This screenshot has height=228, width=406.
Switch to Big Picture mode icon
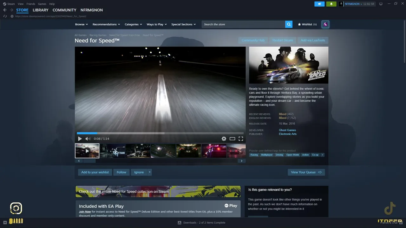point(381,4)
